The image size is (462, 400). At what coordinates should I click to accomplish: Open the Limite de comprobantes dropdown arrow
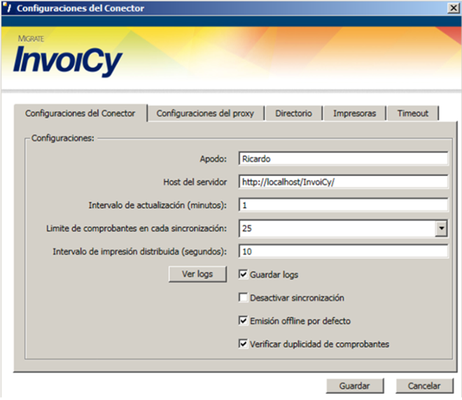tap(441, 228)
